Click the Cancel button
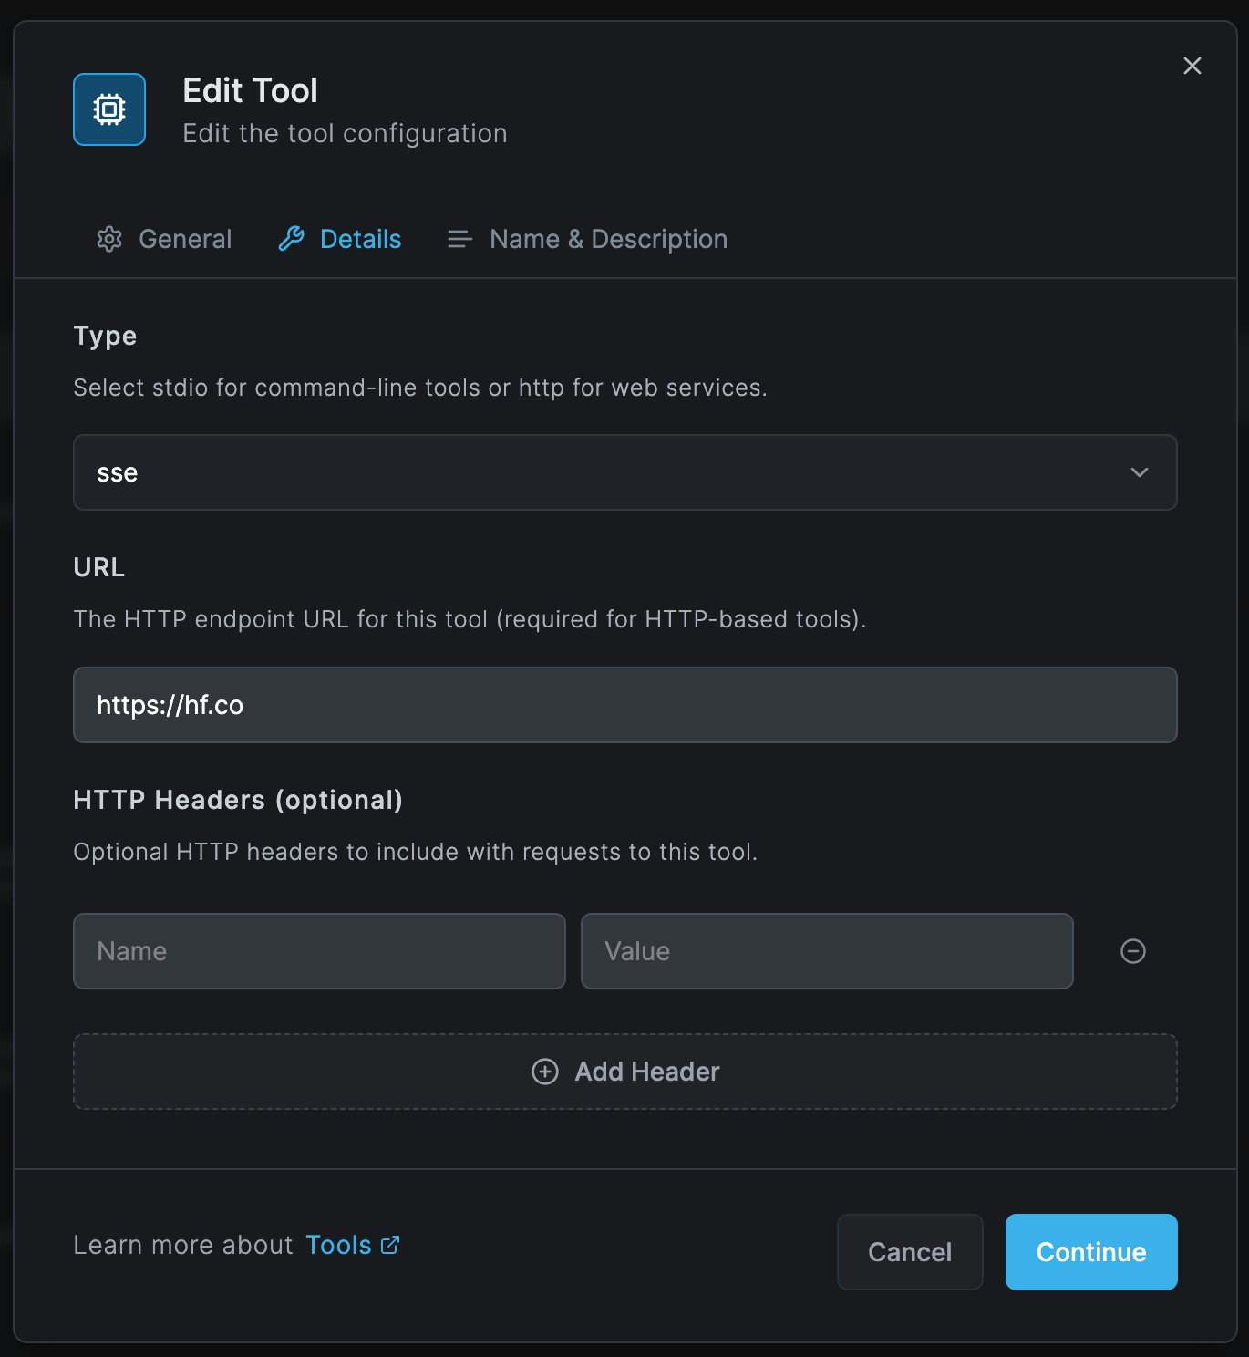This screenshot has width=1249, height=1357. pyautogui.click(x=909, y=1252)
